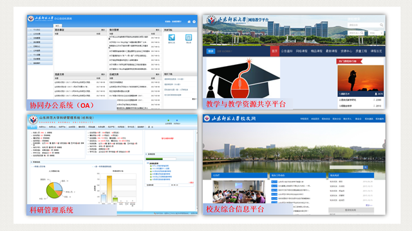Expand the last item in OA left sidebar

tap(40, 63)
